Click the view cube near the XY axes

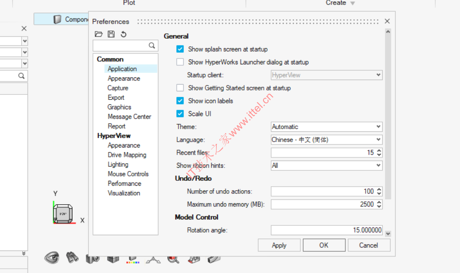click(63, 213)
